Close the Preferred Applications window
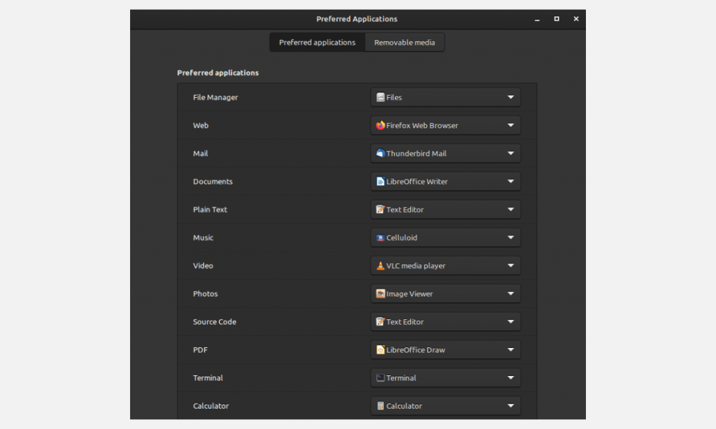 click(x=576, y=19)
